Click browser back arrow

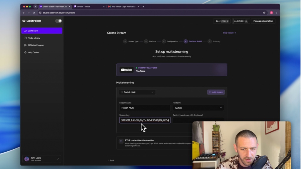[24, 13]
